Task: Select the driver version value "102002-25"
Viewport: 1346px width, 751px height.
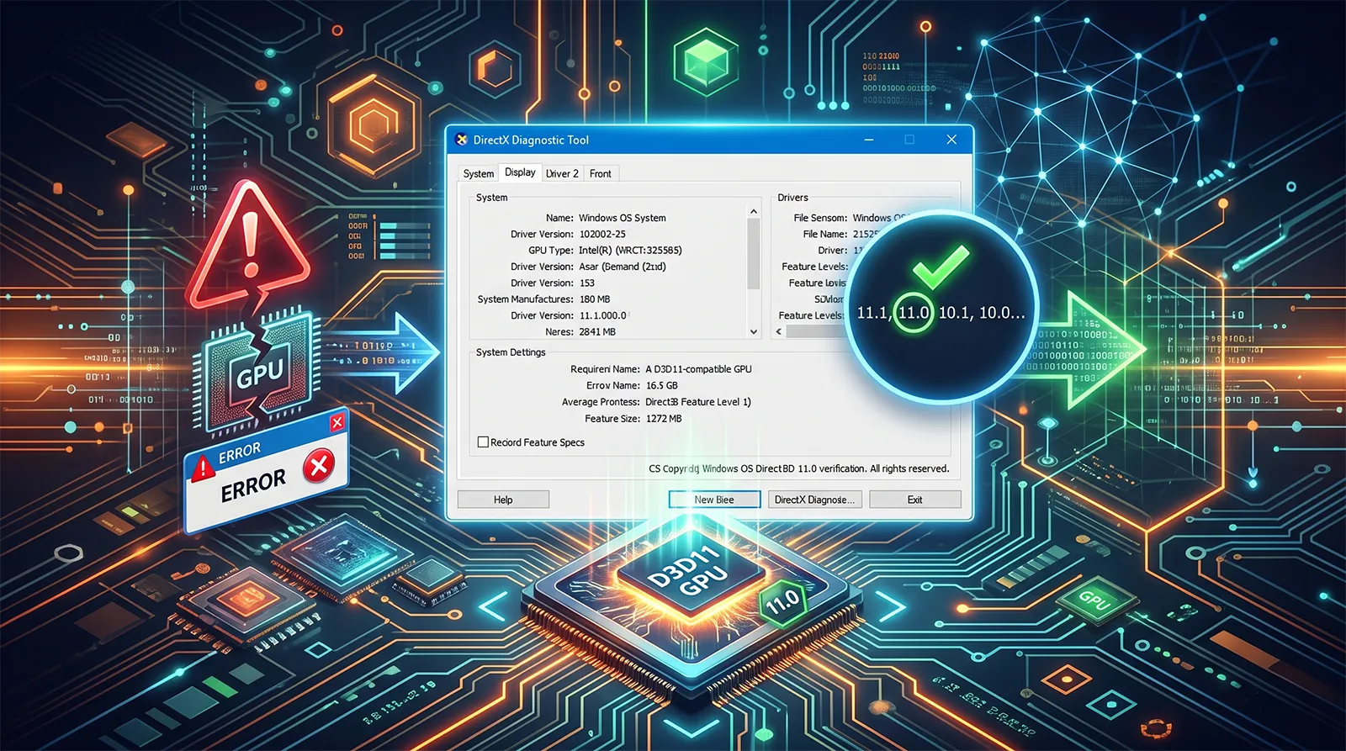Action: pyautogui.click(x=602, y=234)
